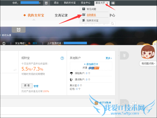
Task: Click the pinwheel icon beside 玩转支付宝
Action: tap(84, 20)
